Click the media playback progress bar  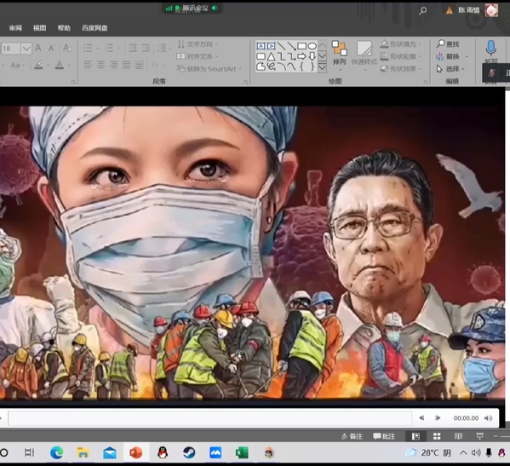tap(210, 417)
